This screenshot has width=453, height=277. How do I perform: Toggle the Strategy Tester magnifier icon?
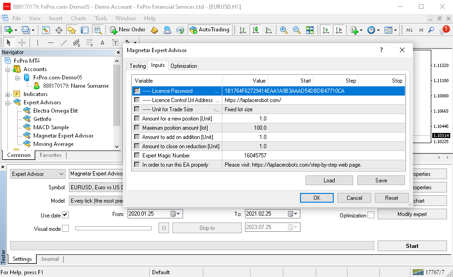[98, 30]
